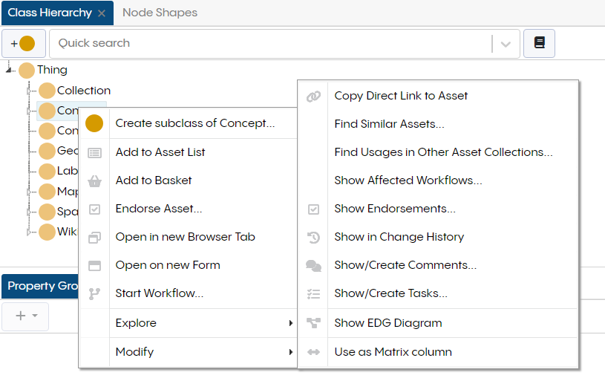Select the Collection class in tree
605x381 pixels.
click(84, 91)
